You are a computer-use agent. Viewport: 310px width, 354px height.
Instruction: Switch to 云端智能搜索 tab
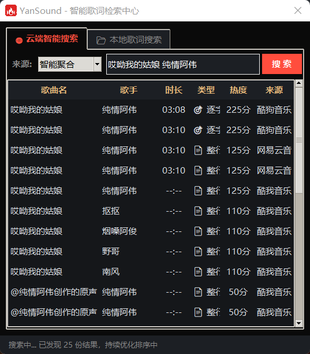click(47, 39)
